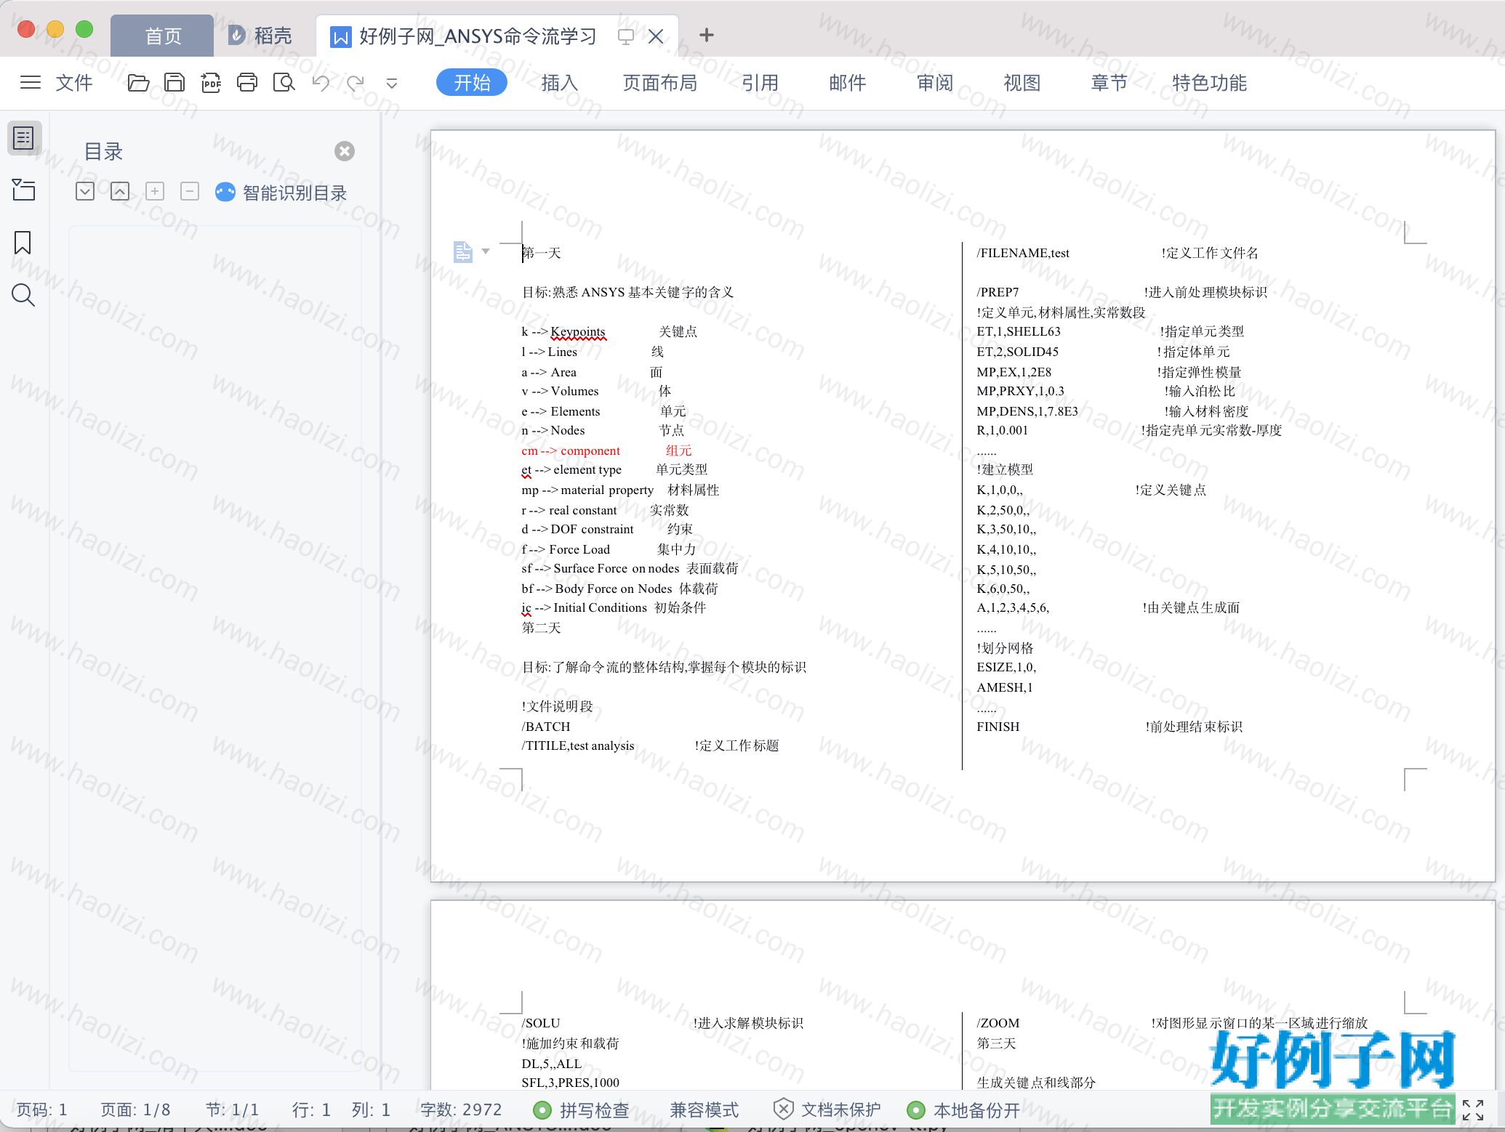This screenshot has width=1505, height=1132.
Task: Click the open folder toolbar icon
Action: pyautogui.click(x=138, y=83)
